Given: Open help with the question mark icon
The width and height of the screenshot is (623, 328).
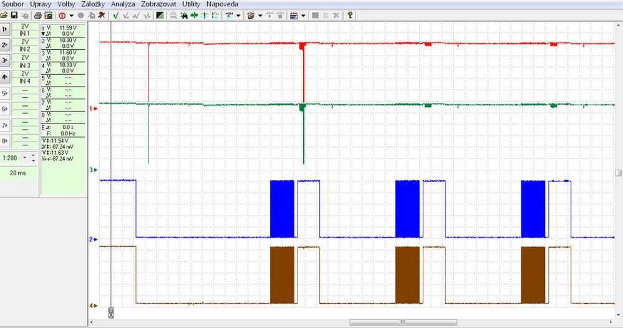Looking at the screenshot, I should pyautogui.click(x=350, y=15).
